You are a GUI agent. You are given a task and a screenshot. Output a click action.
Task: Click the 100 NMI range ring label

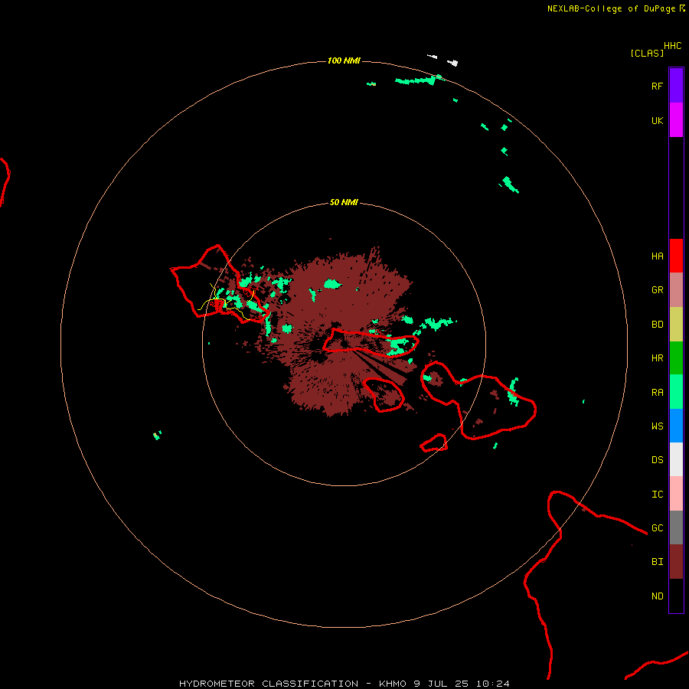(344, 60)
